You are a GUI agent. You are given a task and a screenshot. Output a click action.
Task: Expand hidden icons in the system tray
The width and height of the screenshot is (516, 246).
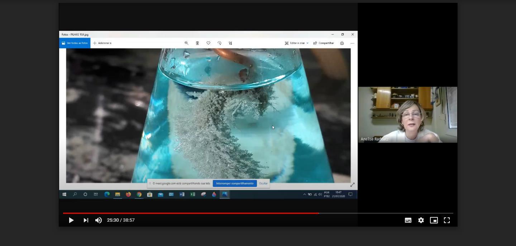304,194
